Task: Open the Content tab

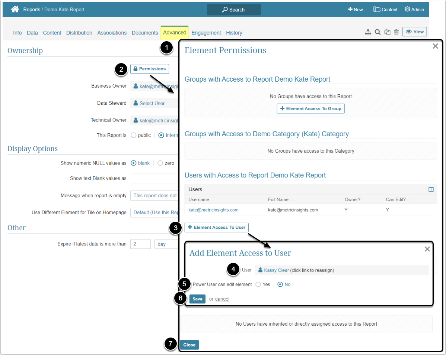Action: 52,33
